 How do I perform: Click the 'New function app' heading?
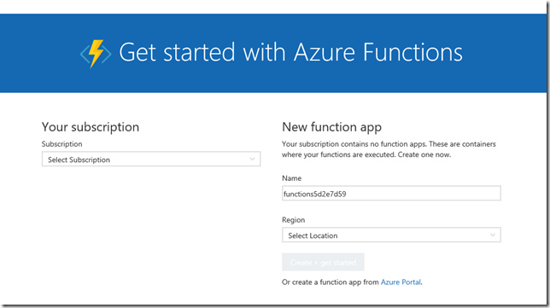[332, 127]
